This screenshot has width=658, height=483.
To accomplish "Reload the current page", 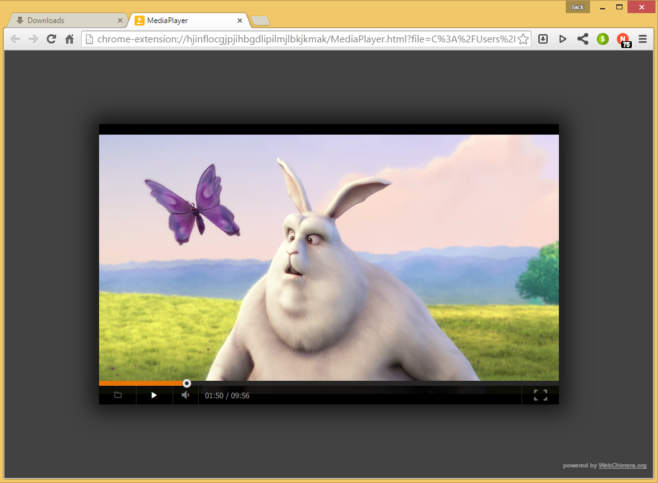I will pyautogui.click(x=51, y=39).
